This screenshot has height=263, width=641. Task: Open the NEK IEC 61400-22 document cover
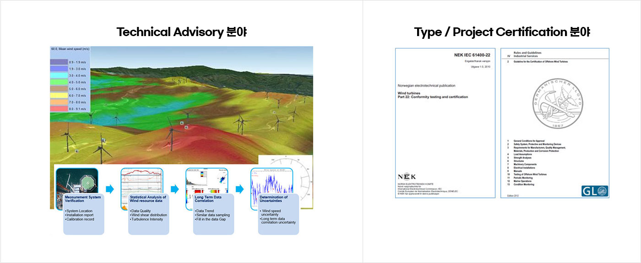(x=445, y=122)
